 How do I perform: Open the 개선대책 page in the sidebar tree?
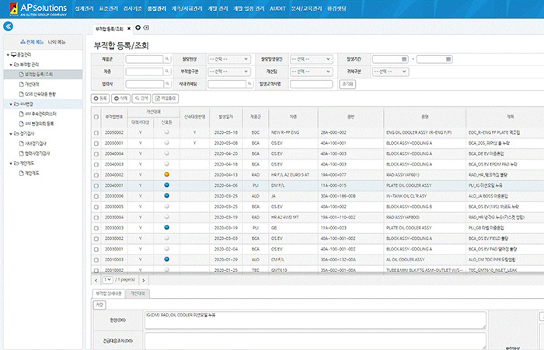pyautogui.click(x=32, y=84)
